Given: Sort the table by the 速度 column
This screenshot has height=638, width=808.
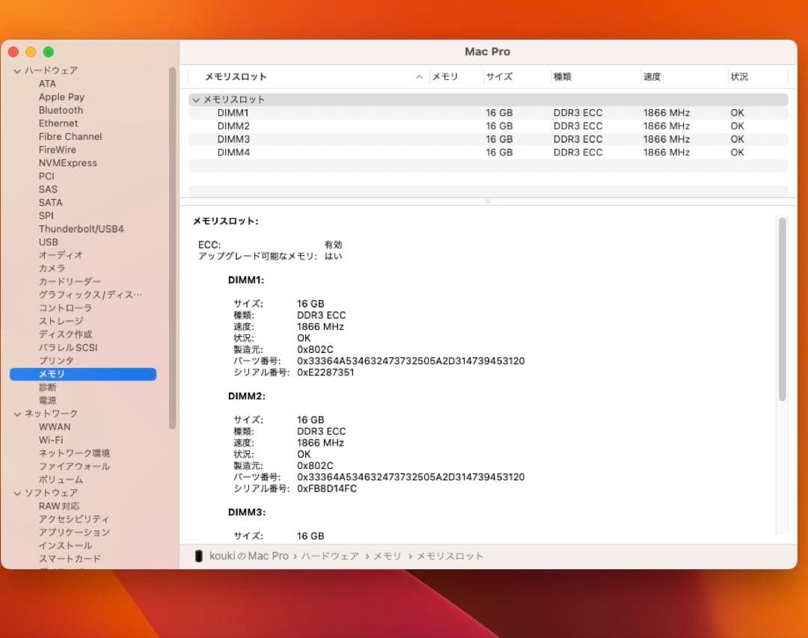Looking at the screenshot, I should click(x=652, y=76).
